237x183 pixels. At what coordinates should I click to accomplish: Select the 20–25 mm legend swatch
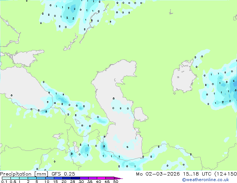pos(67,178)
